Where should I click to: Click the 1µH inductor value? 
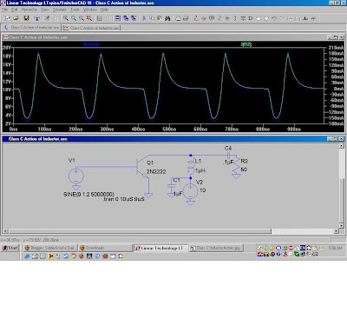click(x=200, y=170)
